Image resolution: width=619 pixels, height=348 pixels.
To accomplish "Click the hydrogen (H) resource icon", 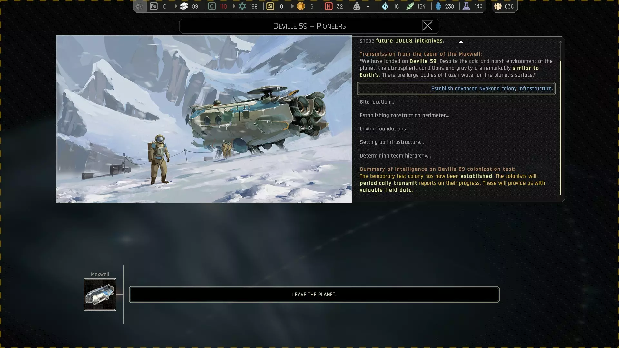I will tap(329, 6).
